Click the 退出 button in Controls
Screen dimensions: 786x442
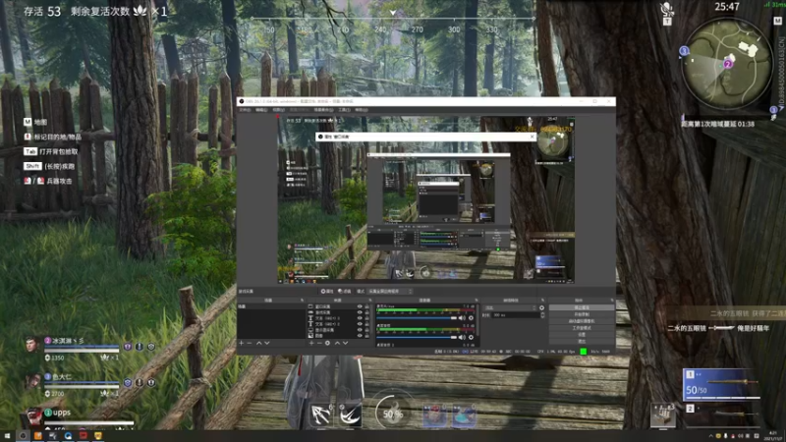(582, 341)
